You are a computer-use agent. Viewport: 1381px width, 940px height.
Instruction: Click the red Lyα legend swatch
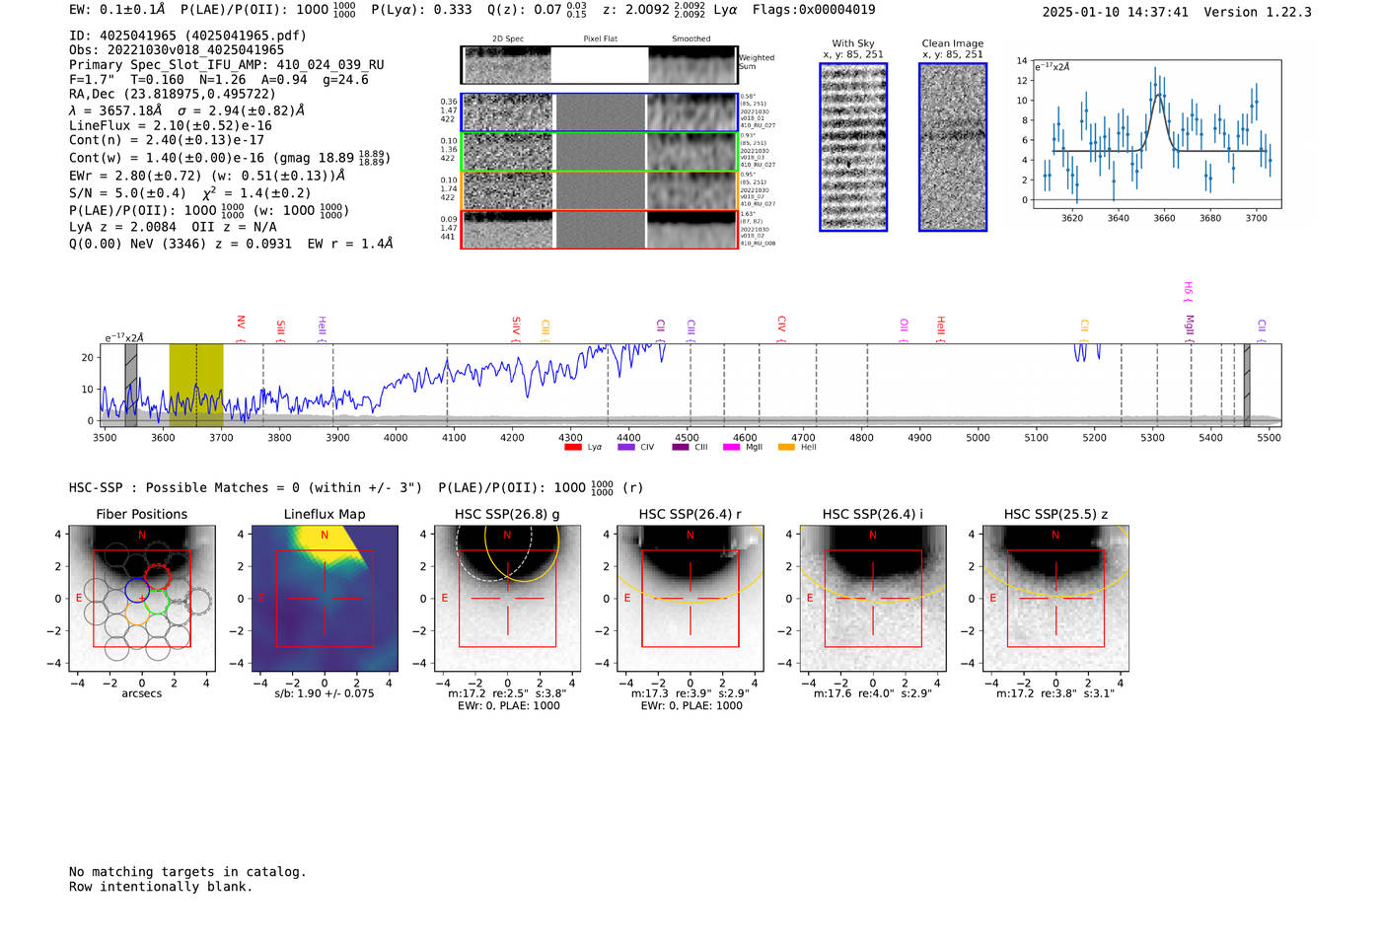click(572, 447)
